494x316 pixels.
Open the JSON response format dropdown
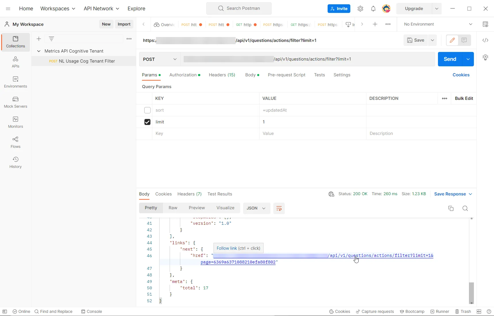coord(256,208)
